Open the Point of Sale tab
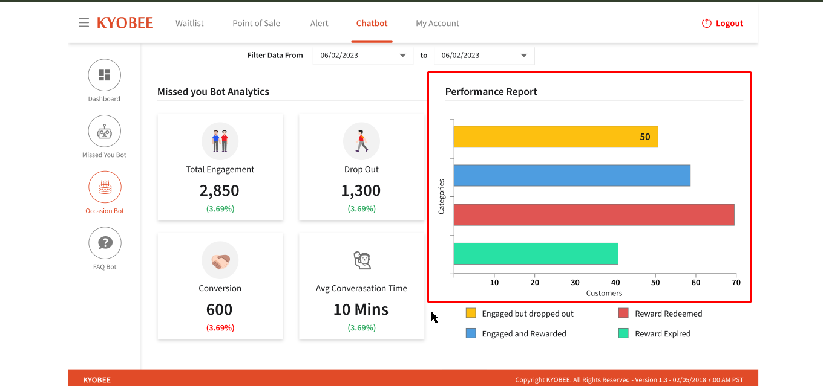Viewport: 823px width, 386px height. click(256, 23)
